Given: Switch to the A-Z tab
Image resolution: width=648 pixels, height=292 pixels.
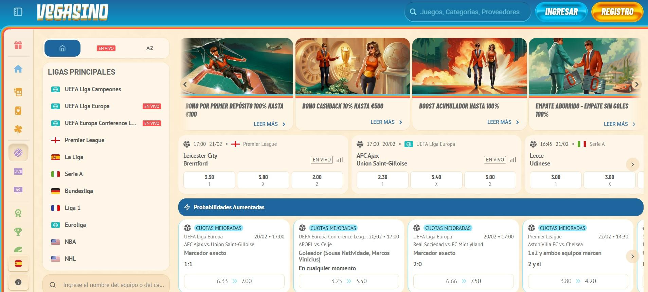Looking at the screenshot, I should pyautogui.click(x=150, y=48).
